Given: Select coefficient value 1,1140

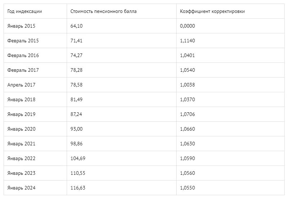Looking at the screenshot, I should click(x=187, y=41).
